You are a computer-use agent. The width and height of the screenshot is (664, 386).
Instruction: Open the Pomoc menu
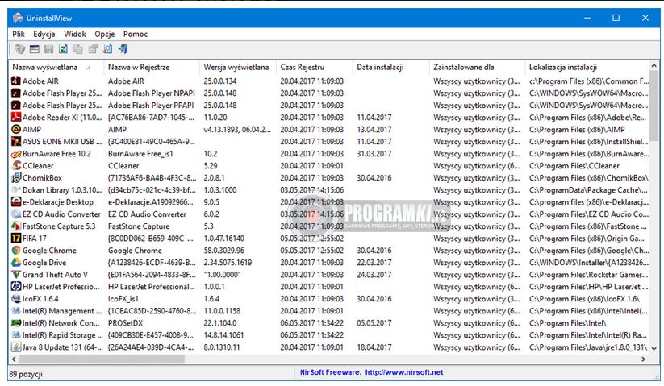(136, 34)
